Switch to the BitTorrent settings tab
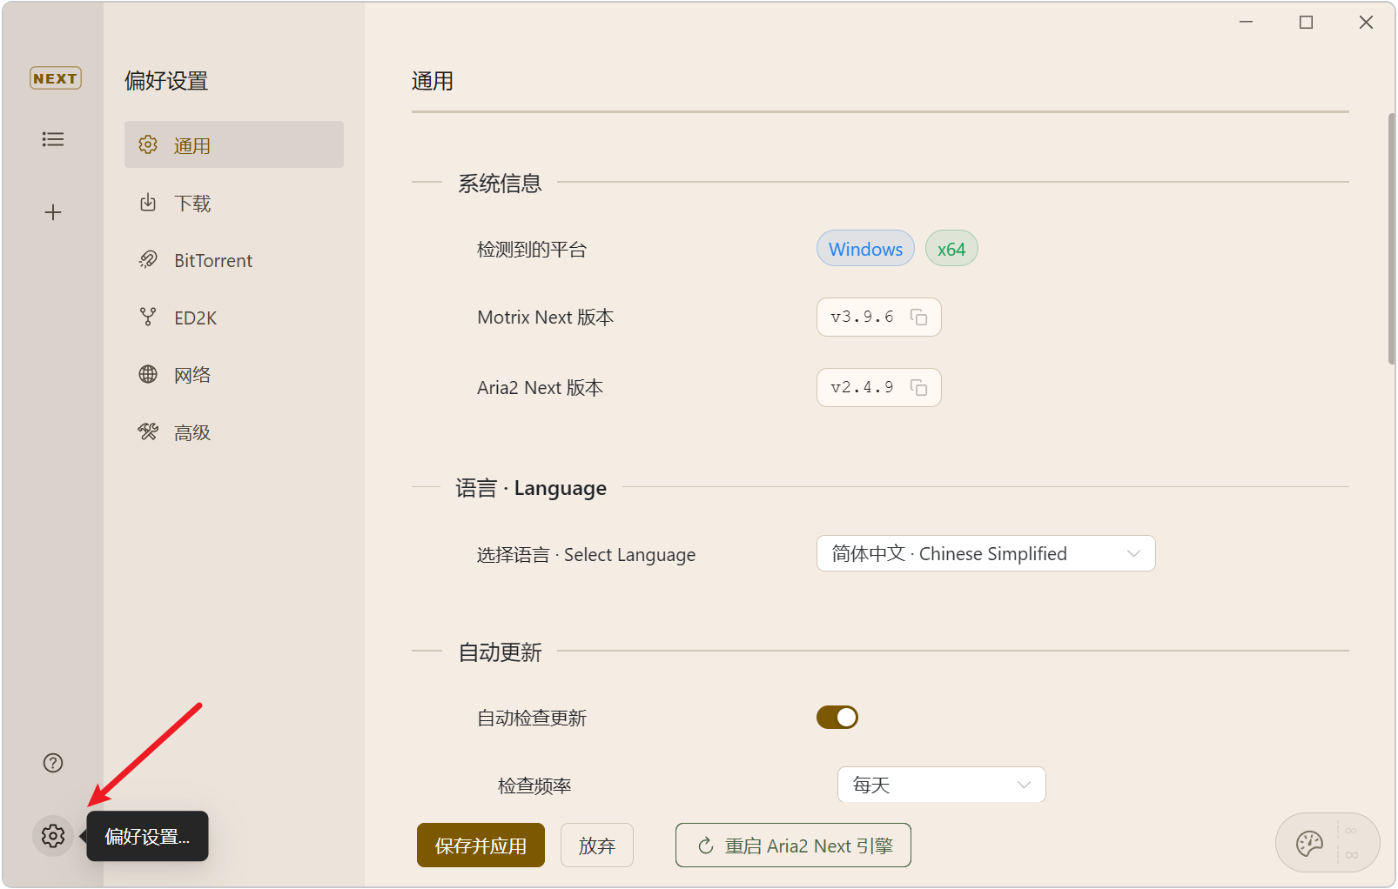The height and width of the screenshot is (889, 1398). coord(234,260)
